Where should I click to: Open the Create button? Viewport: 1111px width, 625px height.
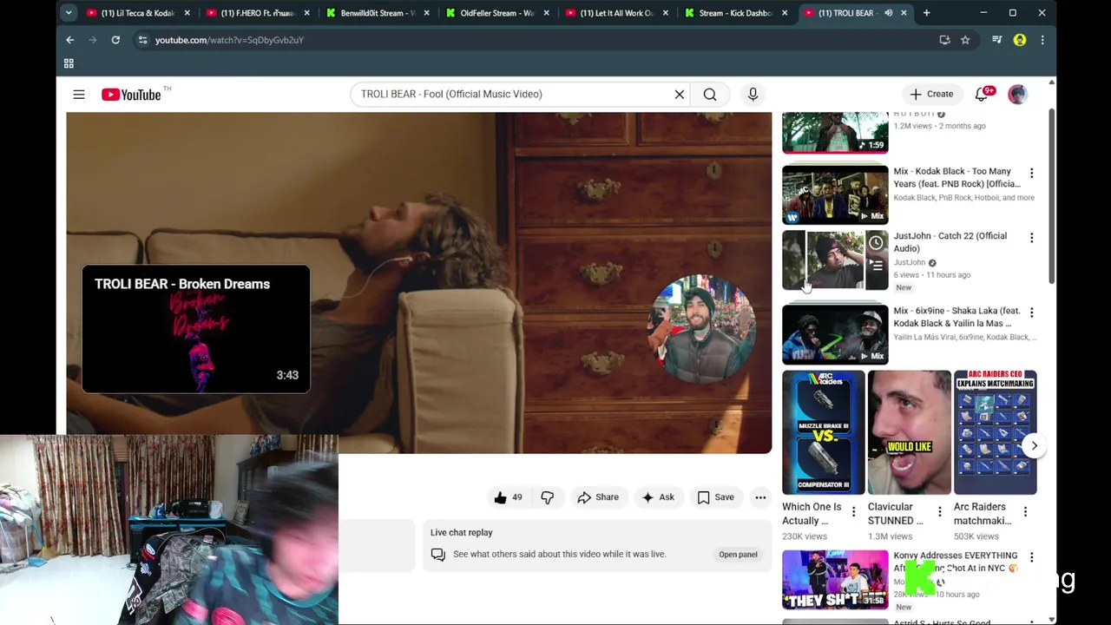tap(930, 94)
